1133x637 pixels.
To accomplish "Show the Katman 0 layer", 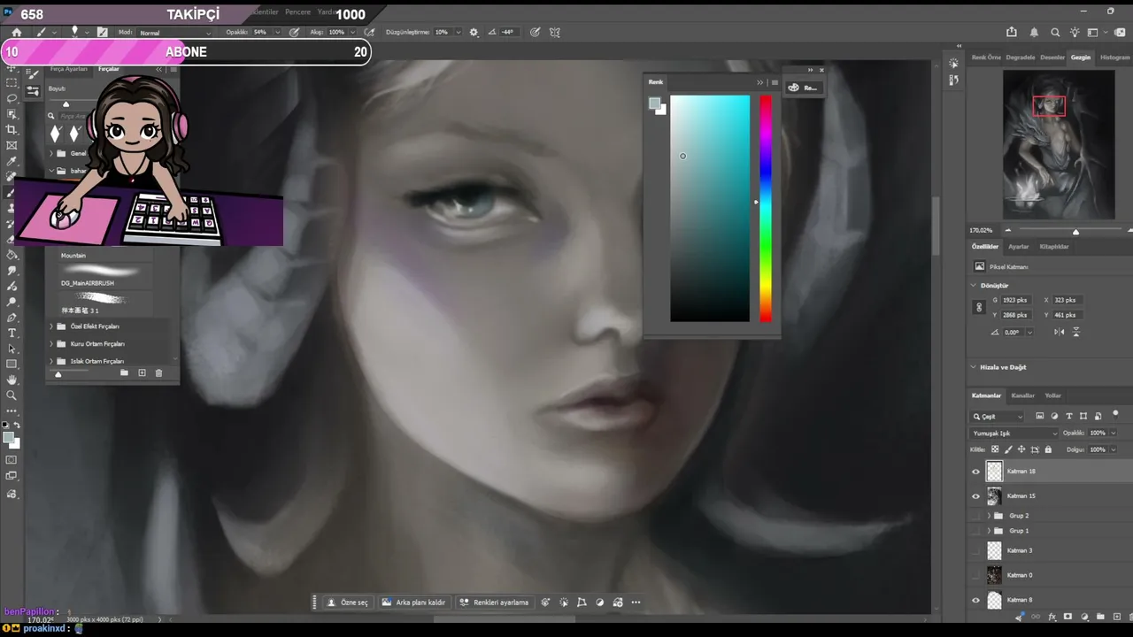I will coord(976,575).
